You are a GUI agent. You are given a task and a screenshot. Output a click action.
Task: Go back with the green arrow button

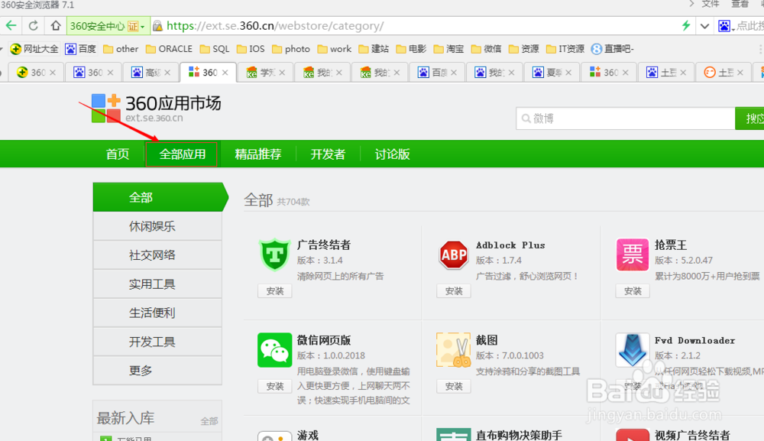[x=11, y=25]
